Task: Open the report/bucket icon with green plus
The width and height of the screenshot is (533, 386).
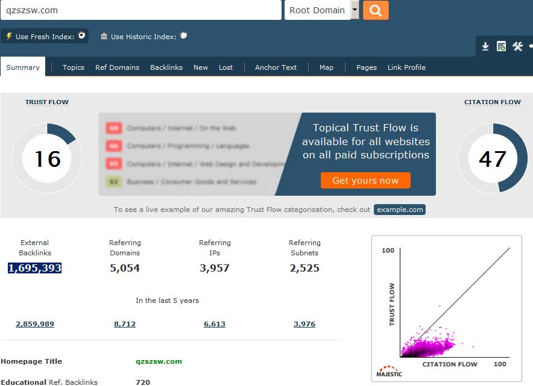Action: 502,46
